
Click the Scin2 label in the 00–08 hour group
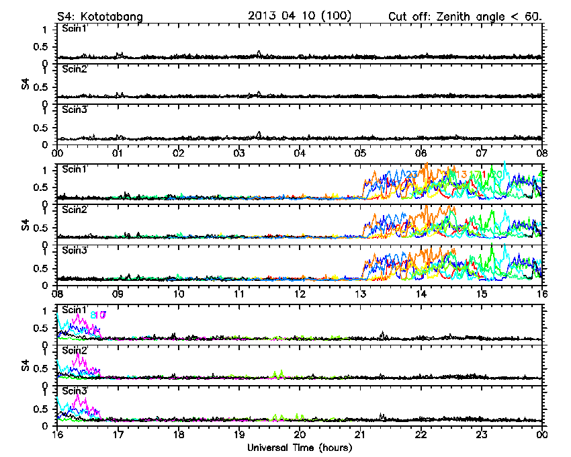(x=75, y=69)
